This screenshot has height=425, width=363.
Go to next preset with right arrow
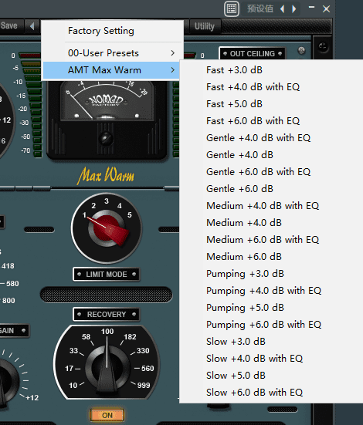(x=294, y=9)
